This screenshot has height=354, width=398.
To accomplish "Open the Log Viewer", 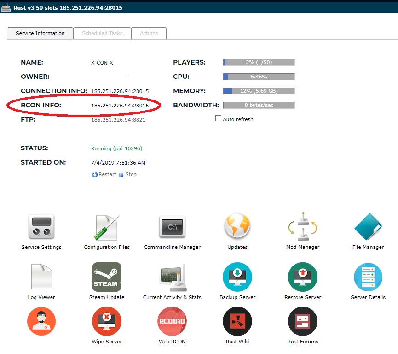I will (x=41, y=277).
